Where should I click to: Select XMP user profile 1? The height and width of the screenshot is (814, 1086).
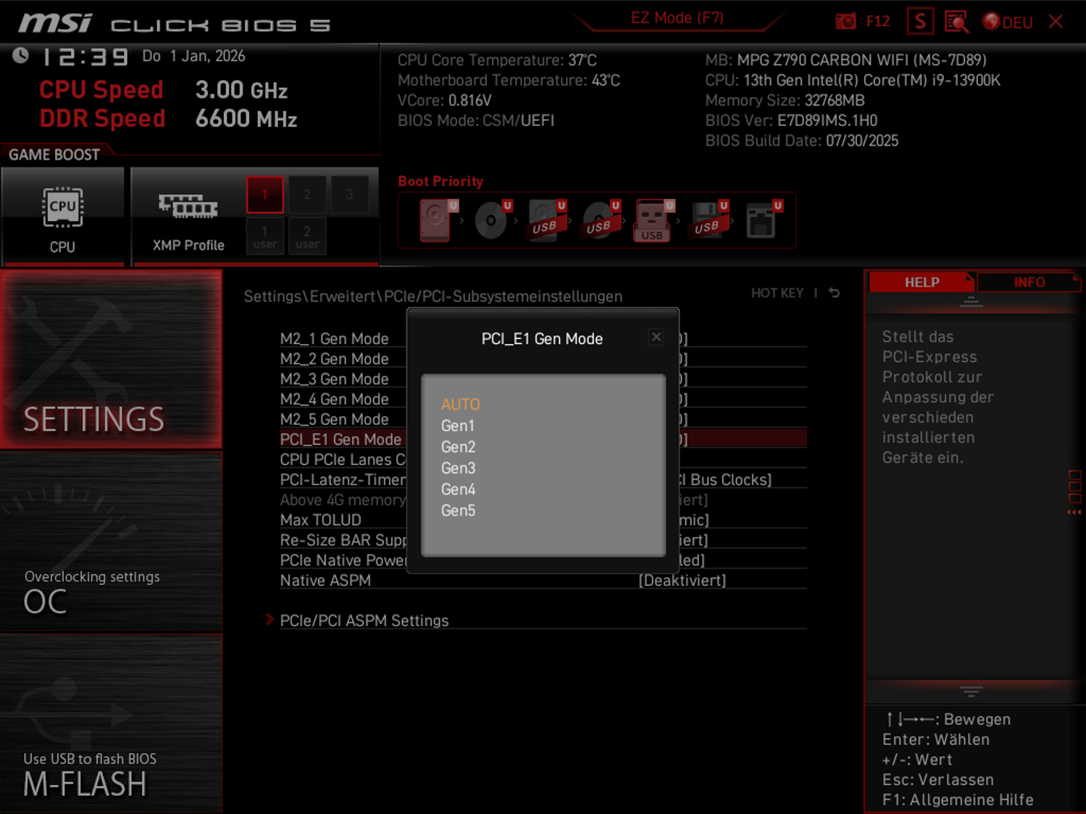264,236
